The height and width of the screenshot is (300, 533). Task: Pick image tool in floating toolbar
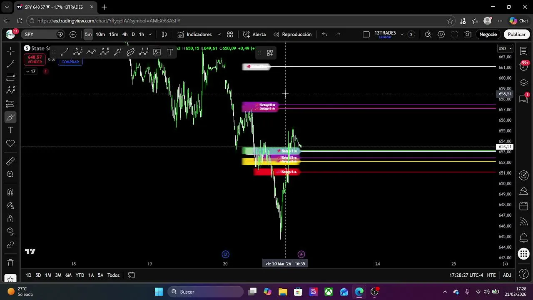157,52
